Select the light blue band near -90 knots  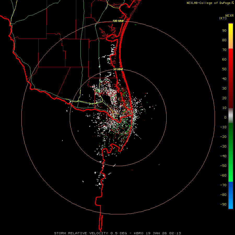point(231,204)
